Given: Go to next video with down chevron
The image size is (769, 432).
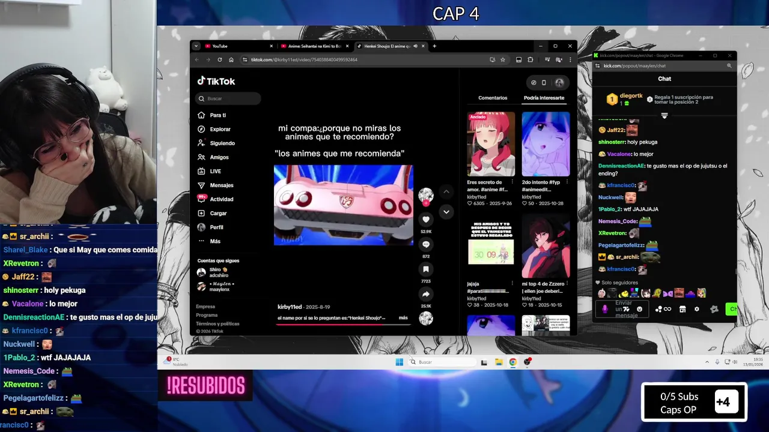Looking at the screenshot, I should pos(446,212).
